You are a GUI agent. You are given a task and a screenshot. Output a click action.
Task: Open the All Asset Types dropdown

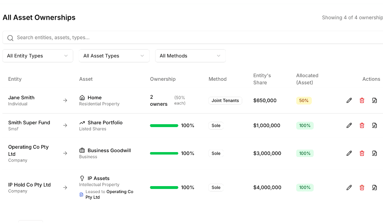pyautogui.click(x=114, y=56)
